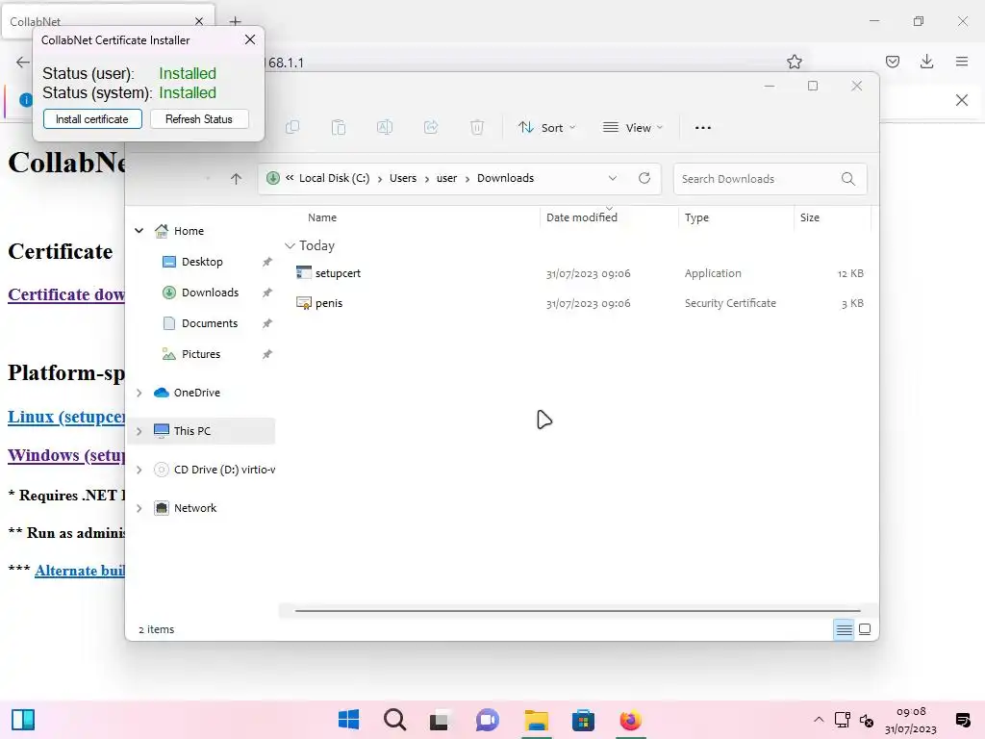985x739 pixels.
Task: Bookmark this page with the star icon
Action: click(794, 62)
